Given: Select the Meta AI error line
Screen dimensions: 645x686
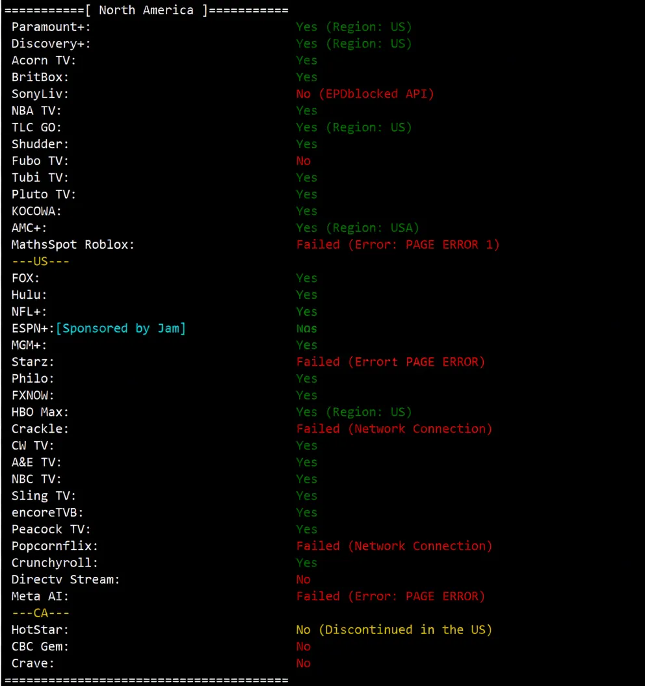Looking at the screenshot, I should (x=390, y=596).
